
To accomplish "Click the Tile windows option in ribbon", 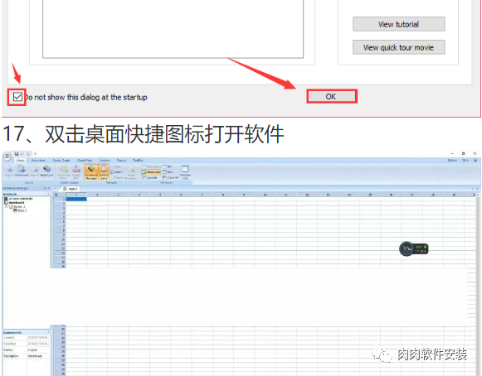I will click(168, 166).
